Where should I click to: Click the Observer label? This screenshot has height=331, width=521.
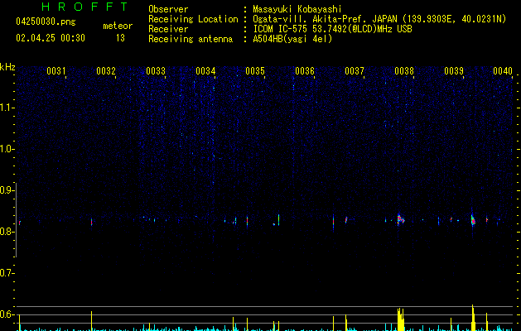click(168, 9)
